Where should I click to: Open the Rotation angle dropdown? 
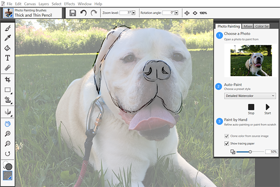click(x=177, y=13)
